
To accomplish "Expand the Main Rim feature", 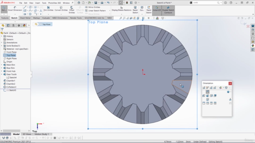I will [x=2, y=65].
